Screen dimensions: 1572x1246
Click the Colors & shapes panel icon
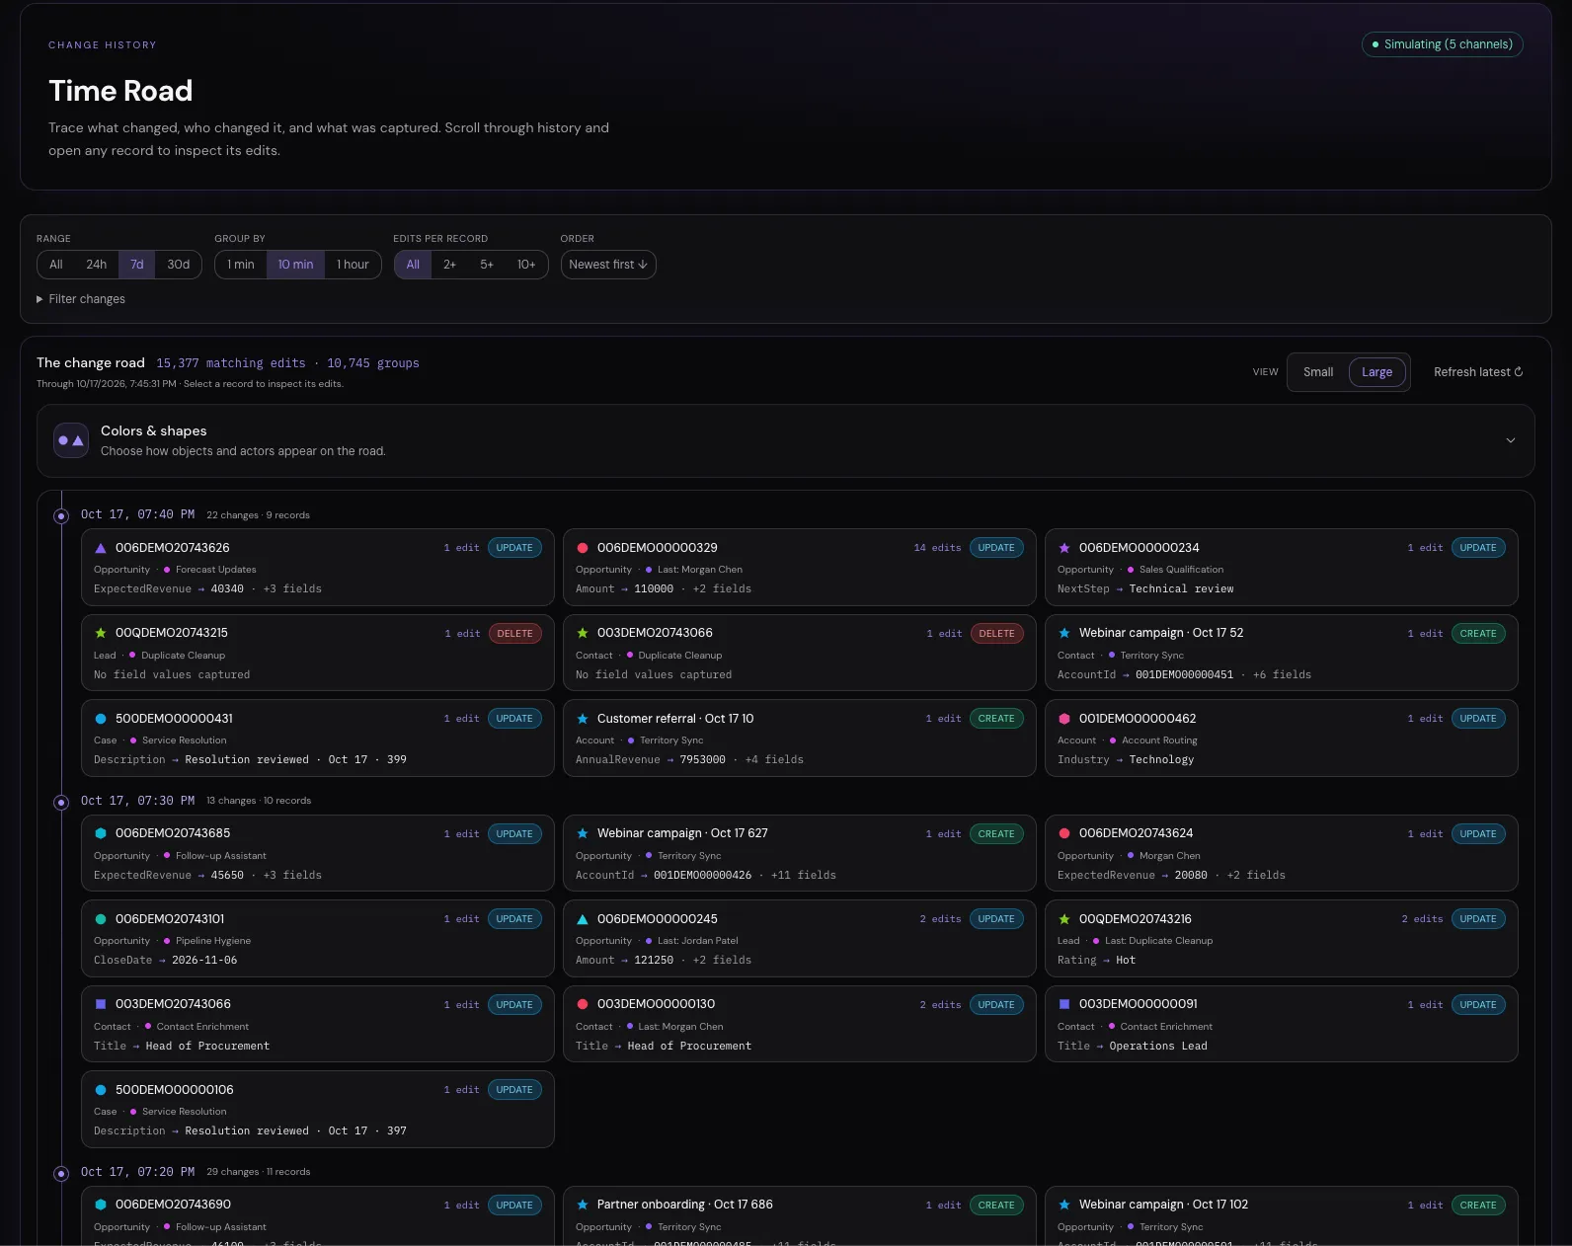click(71, 440)
